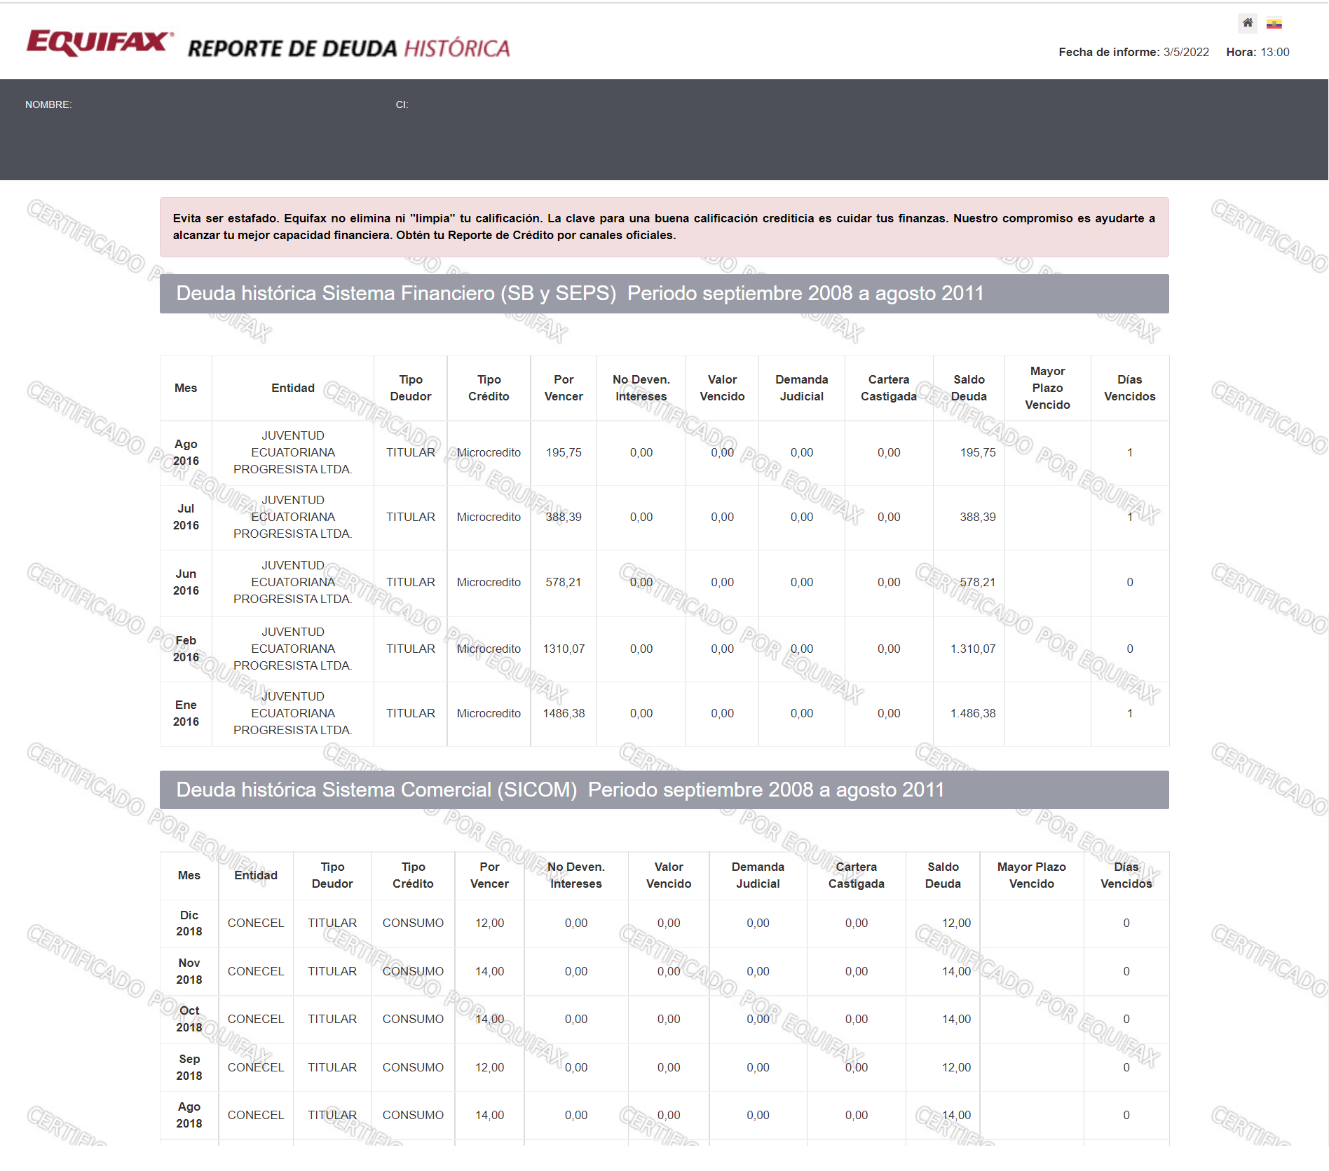
Task: Select the 'Feb 2016' month cell
Action: coord(186,649)
